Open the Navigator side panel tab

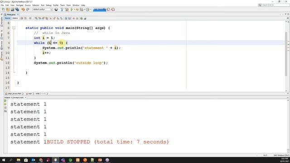2,22
